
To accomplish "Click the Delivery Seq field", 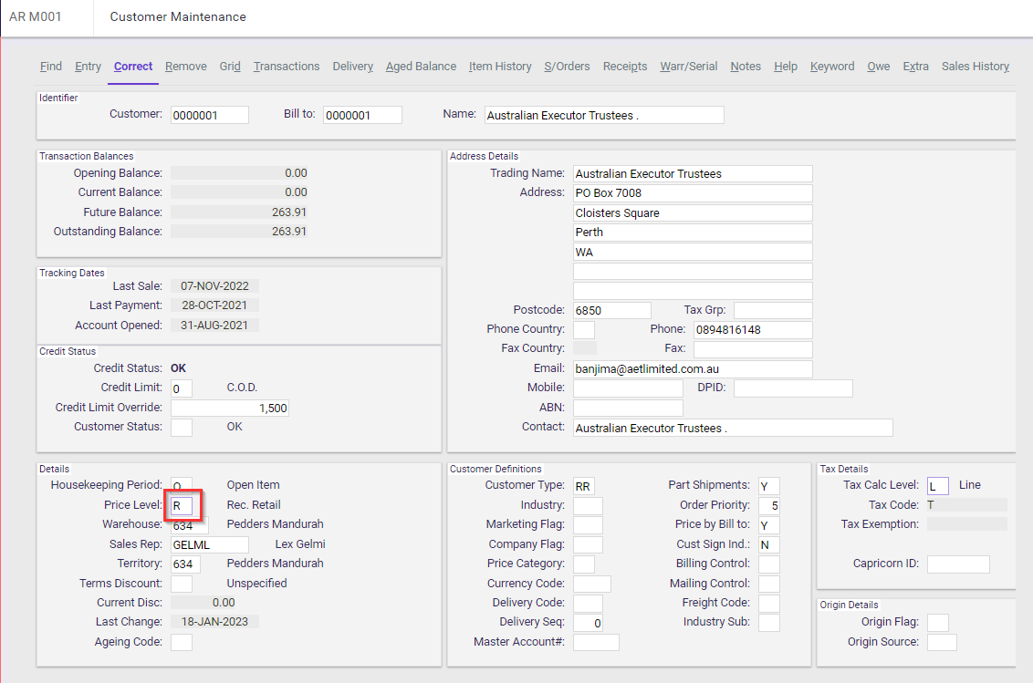I will tap(588, 623).
